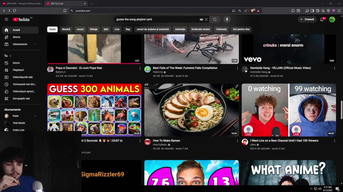Screen dimensions: 343x192
Task: Open the on-screen keyboard icon in the search box
Action: (x=202, y=19)
